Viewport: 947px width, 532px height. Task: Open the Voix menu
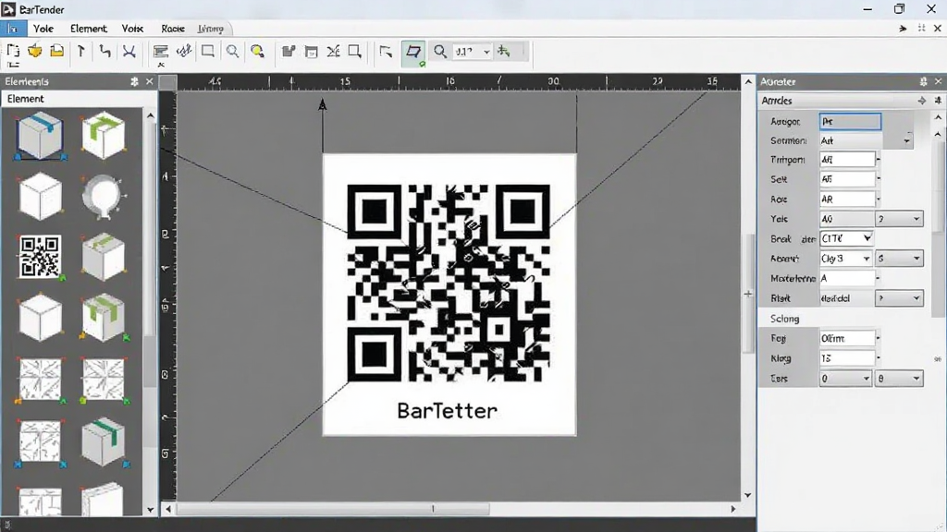[132, 29]
